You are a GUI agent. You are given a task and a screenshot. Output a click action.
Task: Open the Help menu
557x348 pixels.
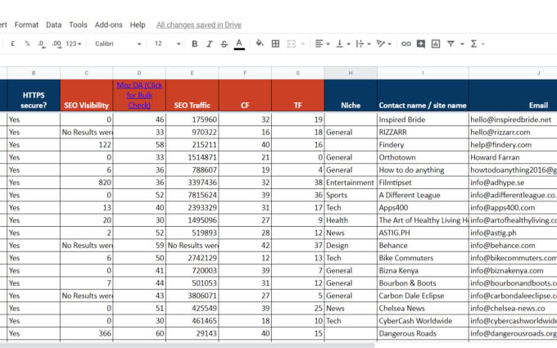pos(138,25)
